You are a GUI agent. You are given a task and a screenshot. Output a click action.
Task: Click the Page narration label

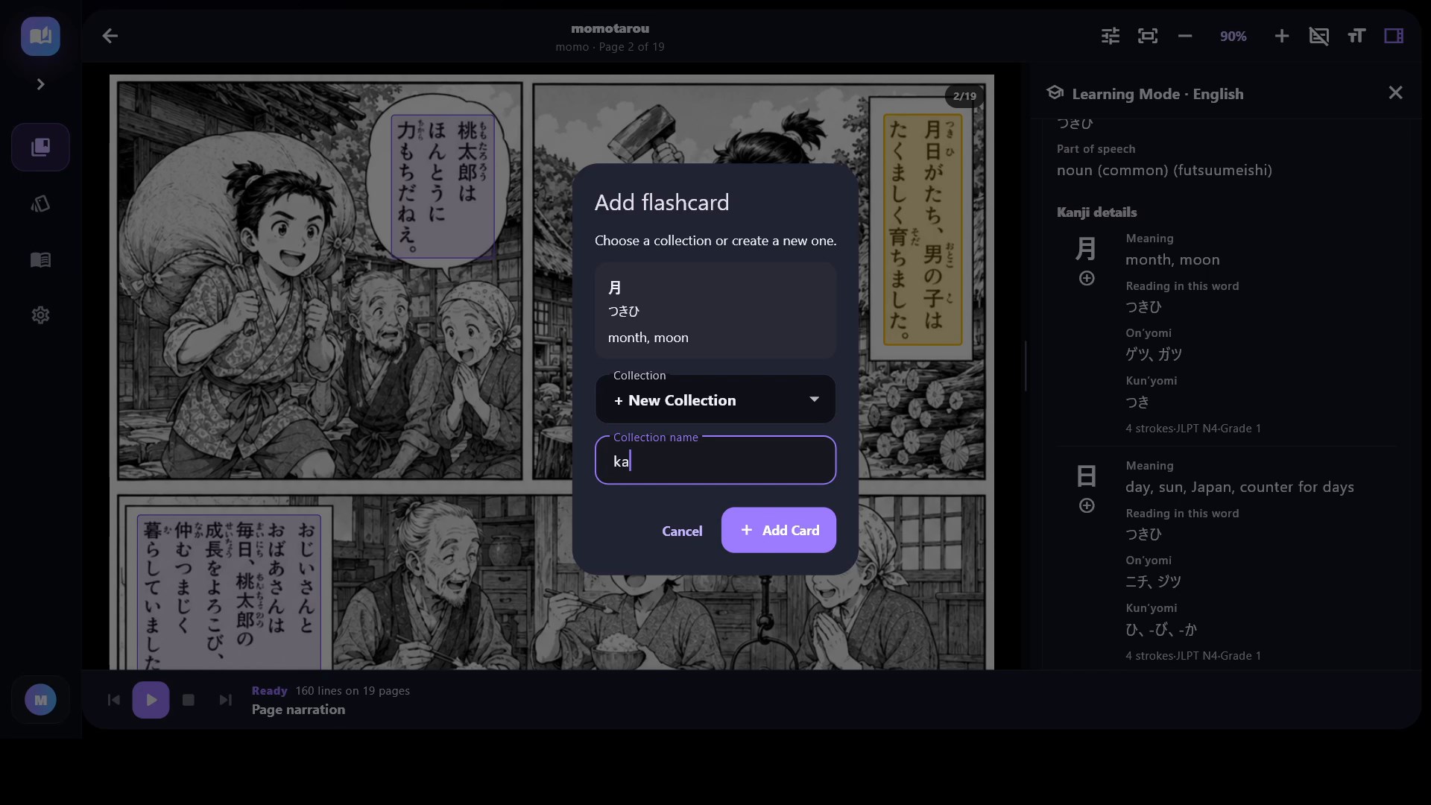298,710
